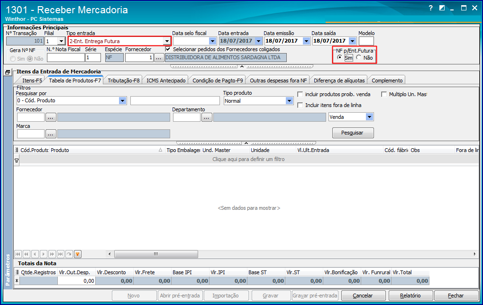Screen dimensions: 483x305
Task: Click the Relatório button
Action: point(410,296)
